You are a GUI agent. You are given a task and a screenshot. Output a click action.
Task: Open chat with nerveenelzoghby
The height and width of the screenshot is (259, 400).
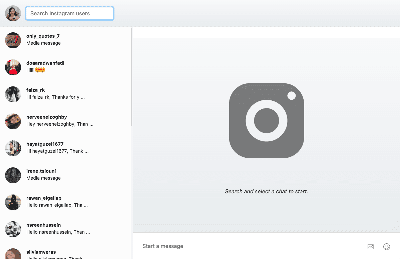click(65, 121)
